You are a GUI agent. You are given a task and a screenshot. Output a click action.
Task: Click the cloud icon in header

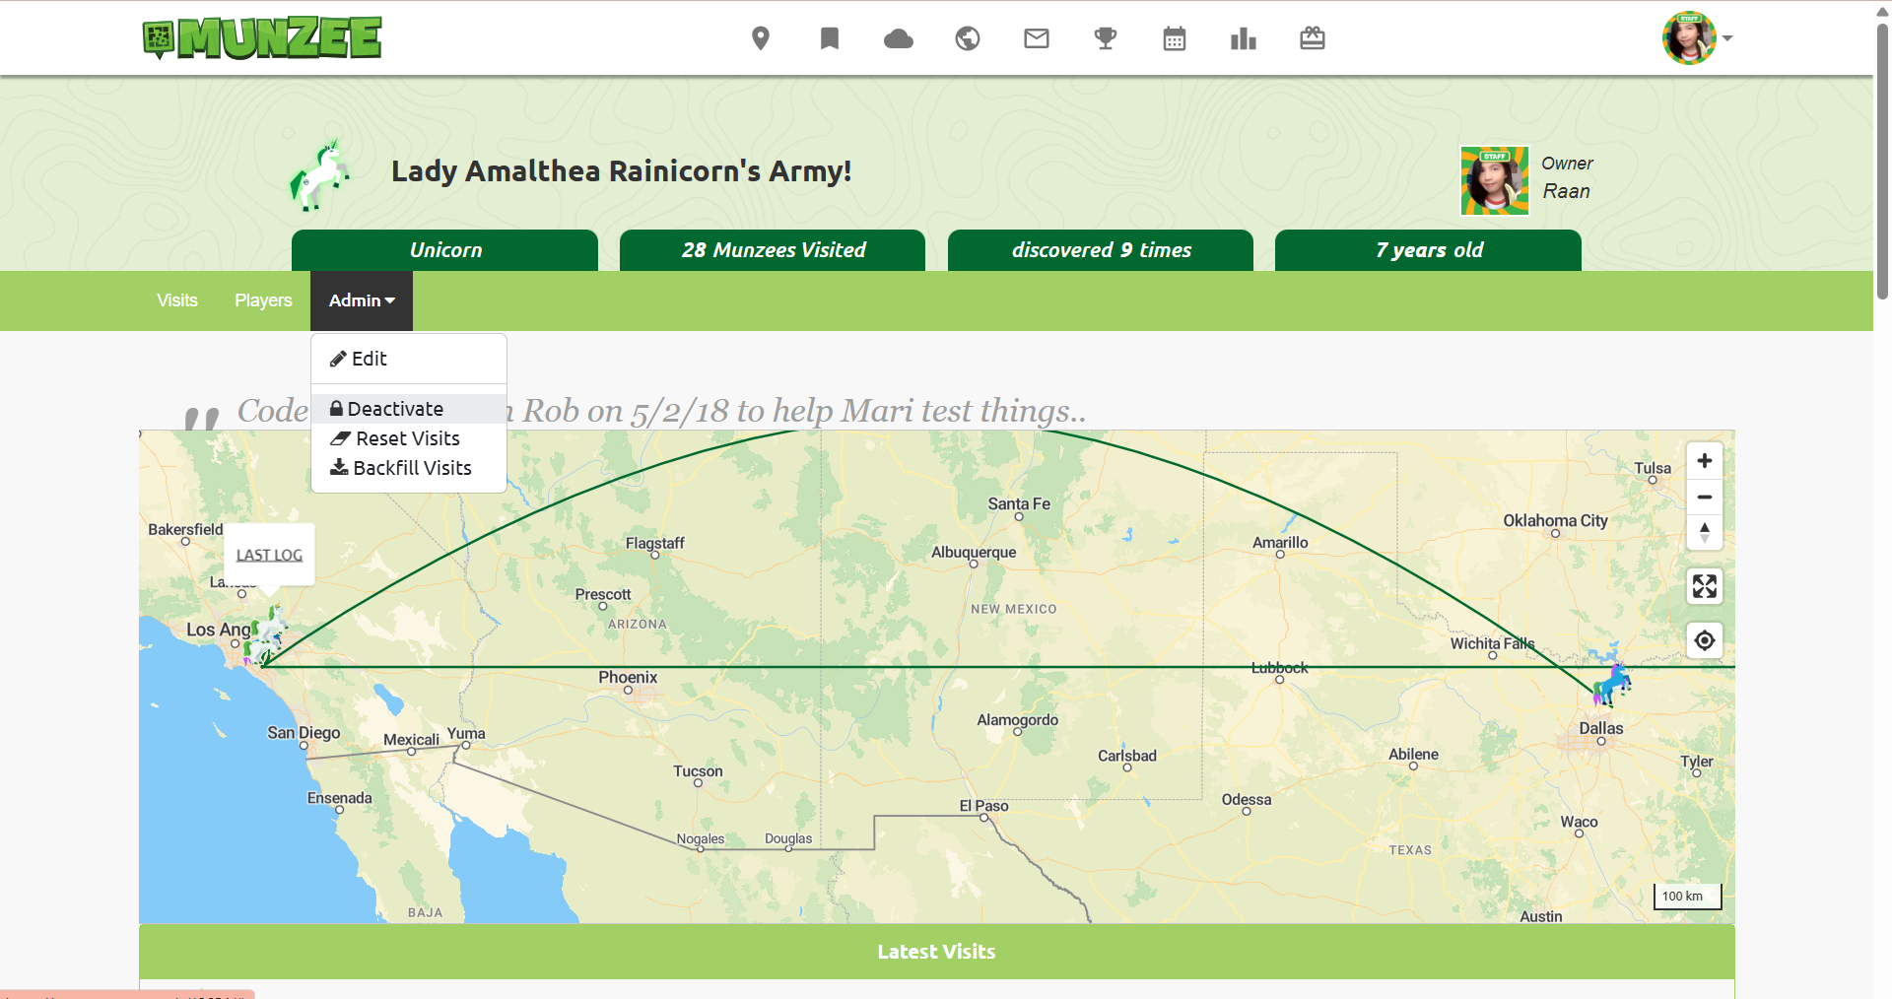pos(898,38)
